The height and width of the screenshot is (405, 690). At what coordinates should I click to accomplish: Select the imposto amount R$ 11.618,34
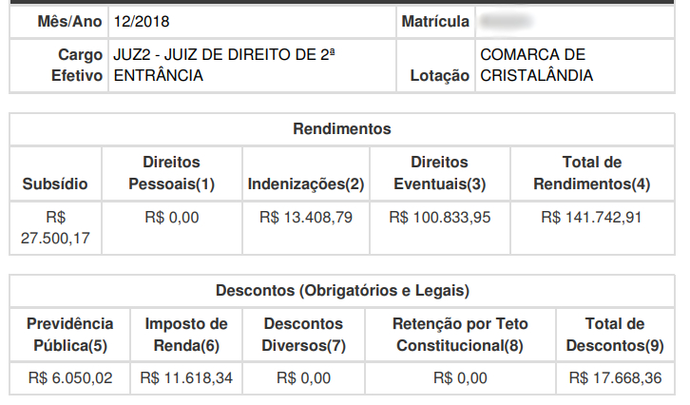pyautogui.click(x=186, y=378)
